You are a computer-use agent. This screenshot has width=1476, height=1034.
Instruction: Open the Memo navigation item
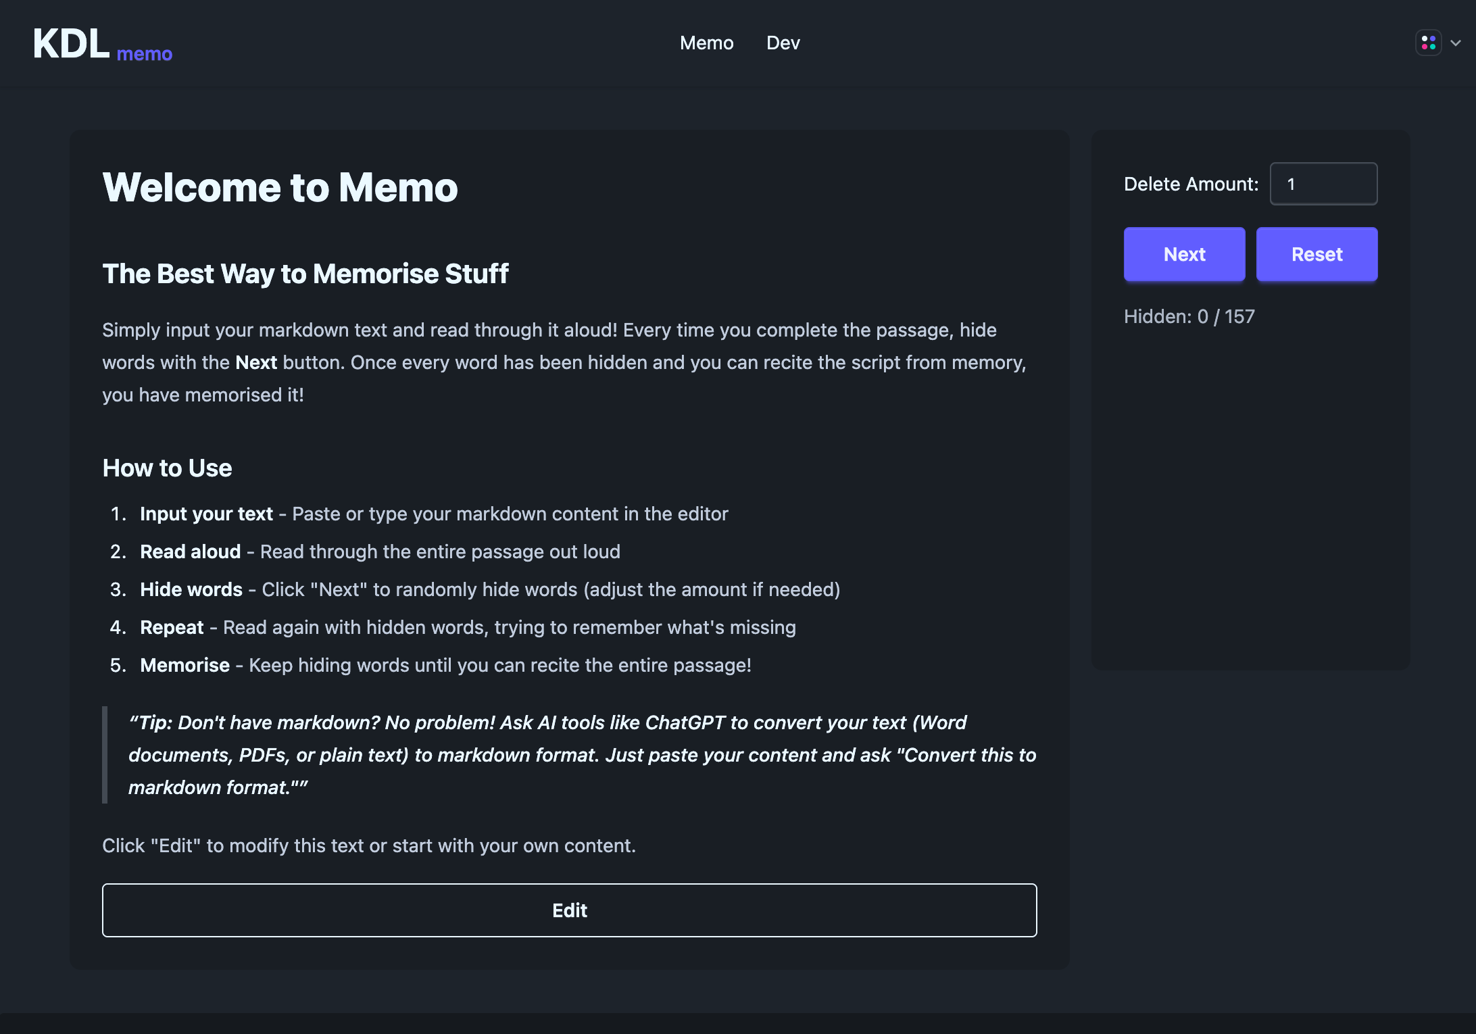click(x=706, y=43)
